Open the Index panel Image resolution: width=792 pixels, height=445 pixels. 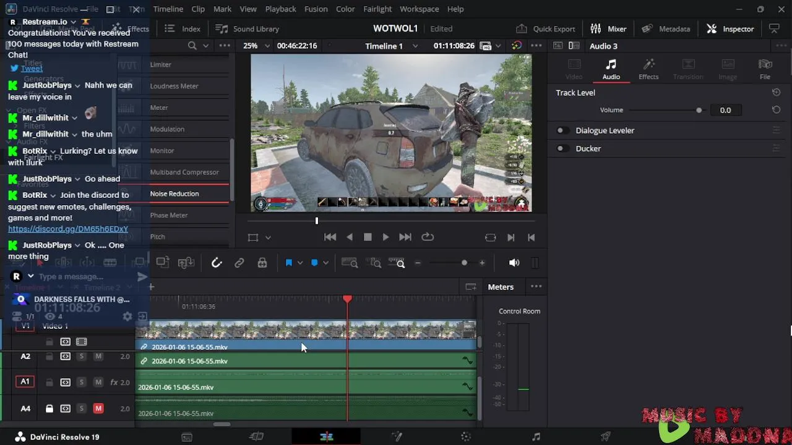(183, 28)
